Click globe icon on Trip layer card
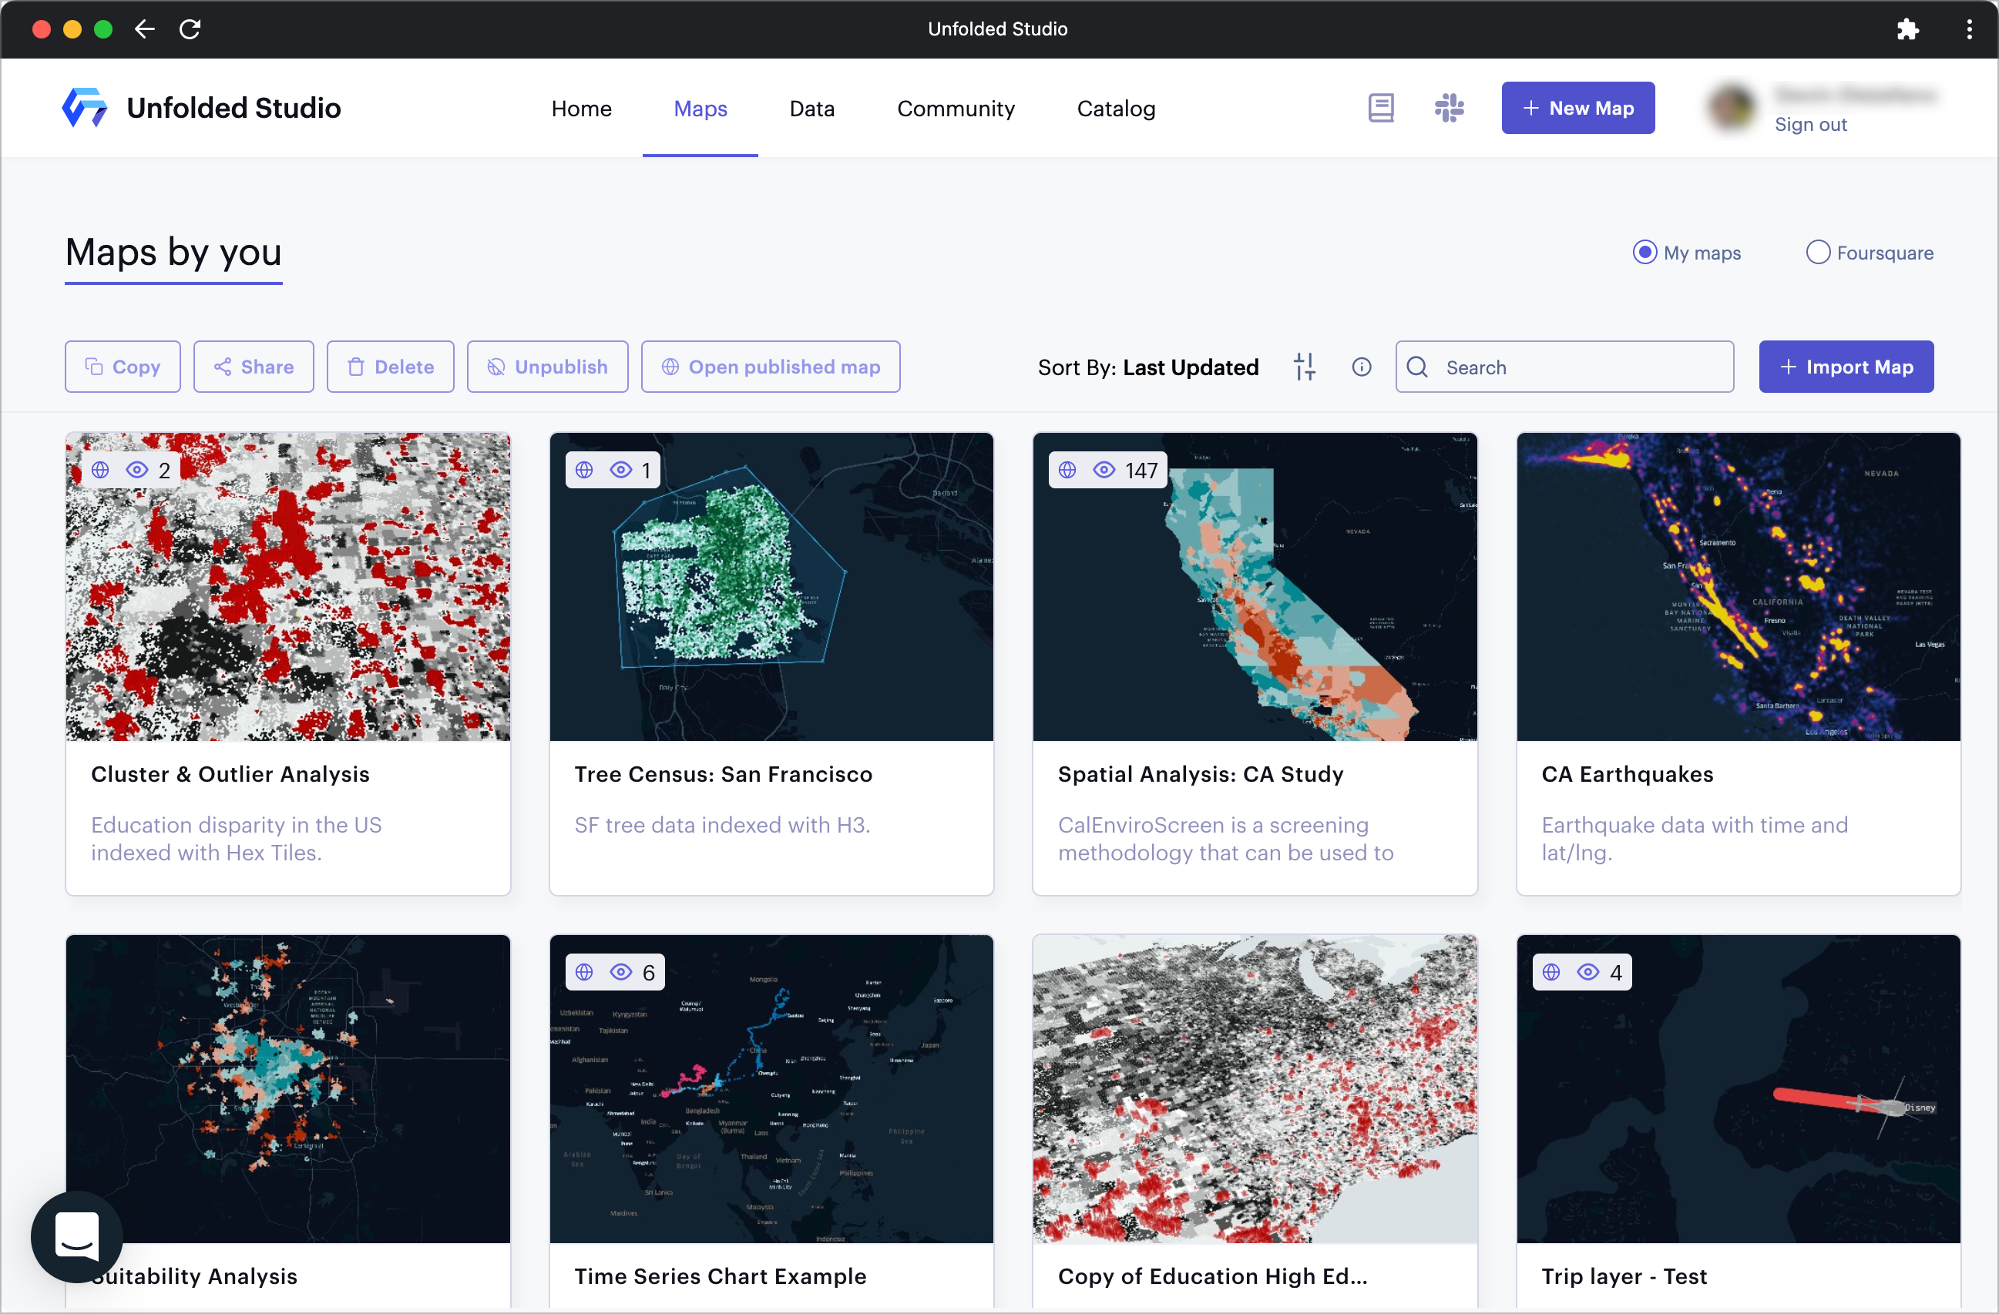This screenshot has height=1314, width=1999. tap(1550, 972)
